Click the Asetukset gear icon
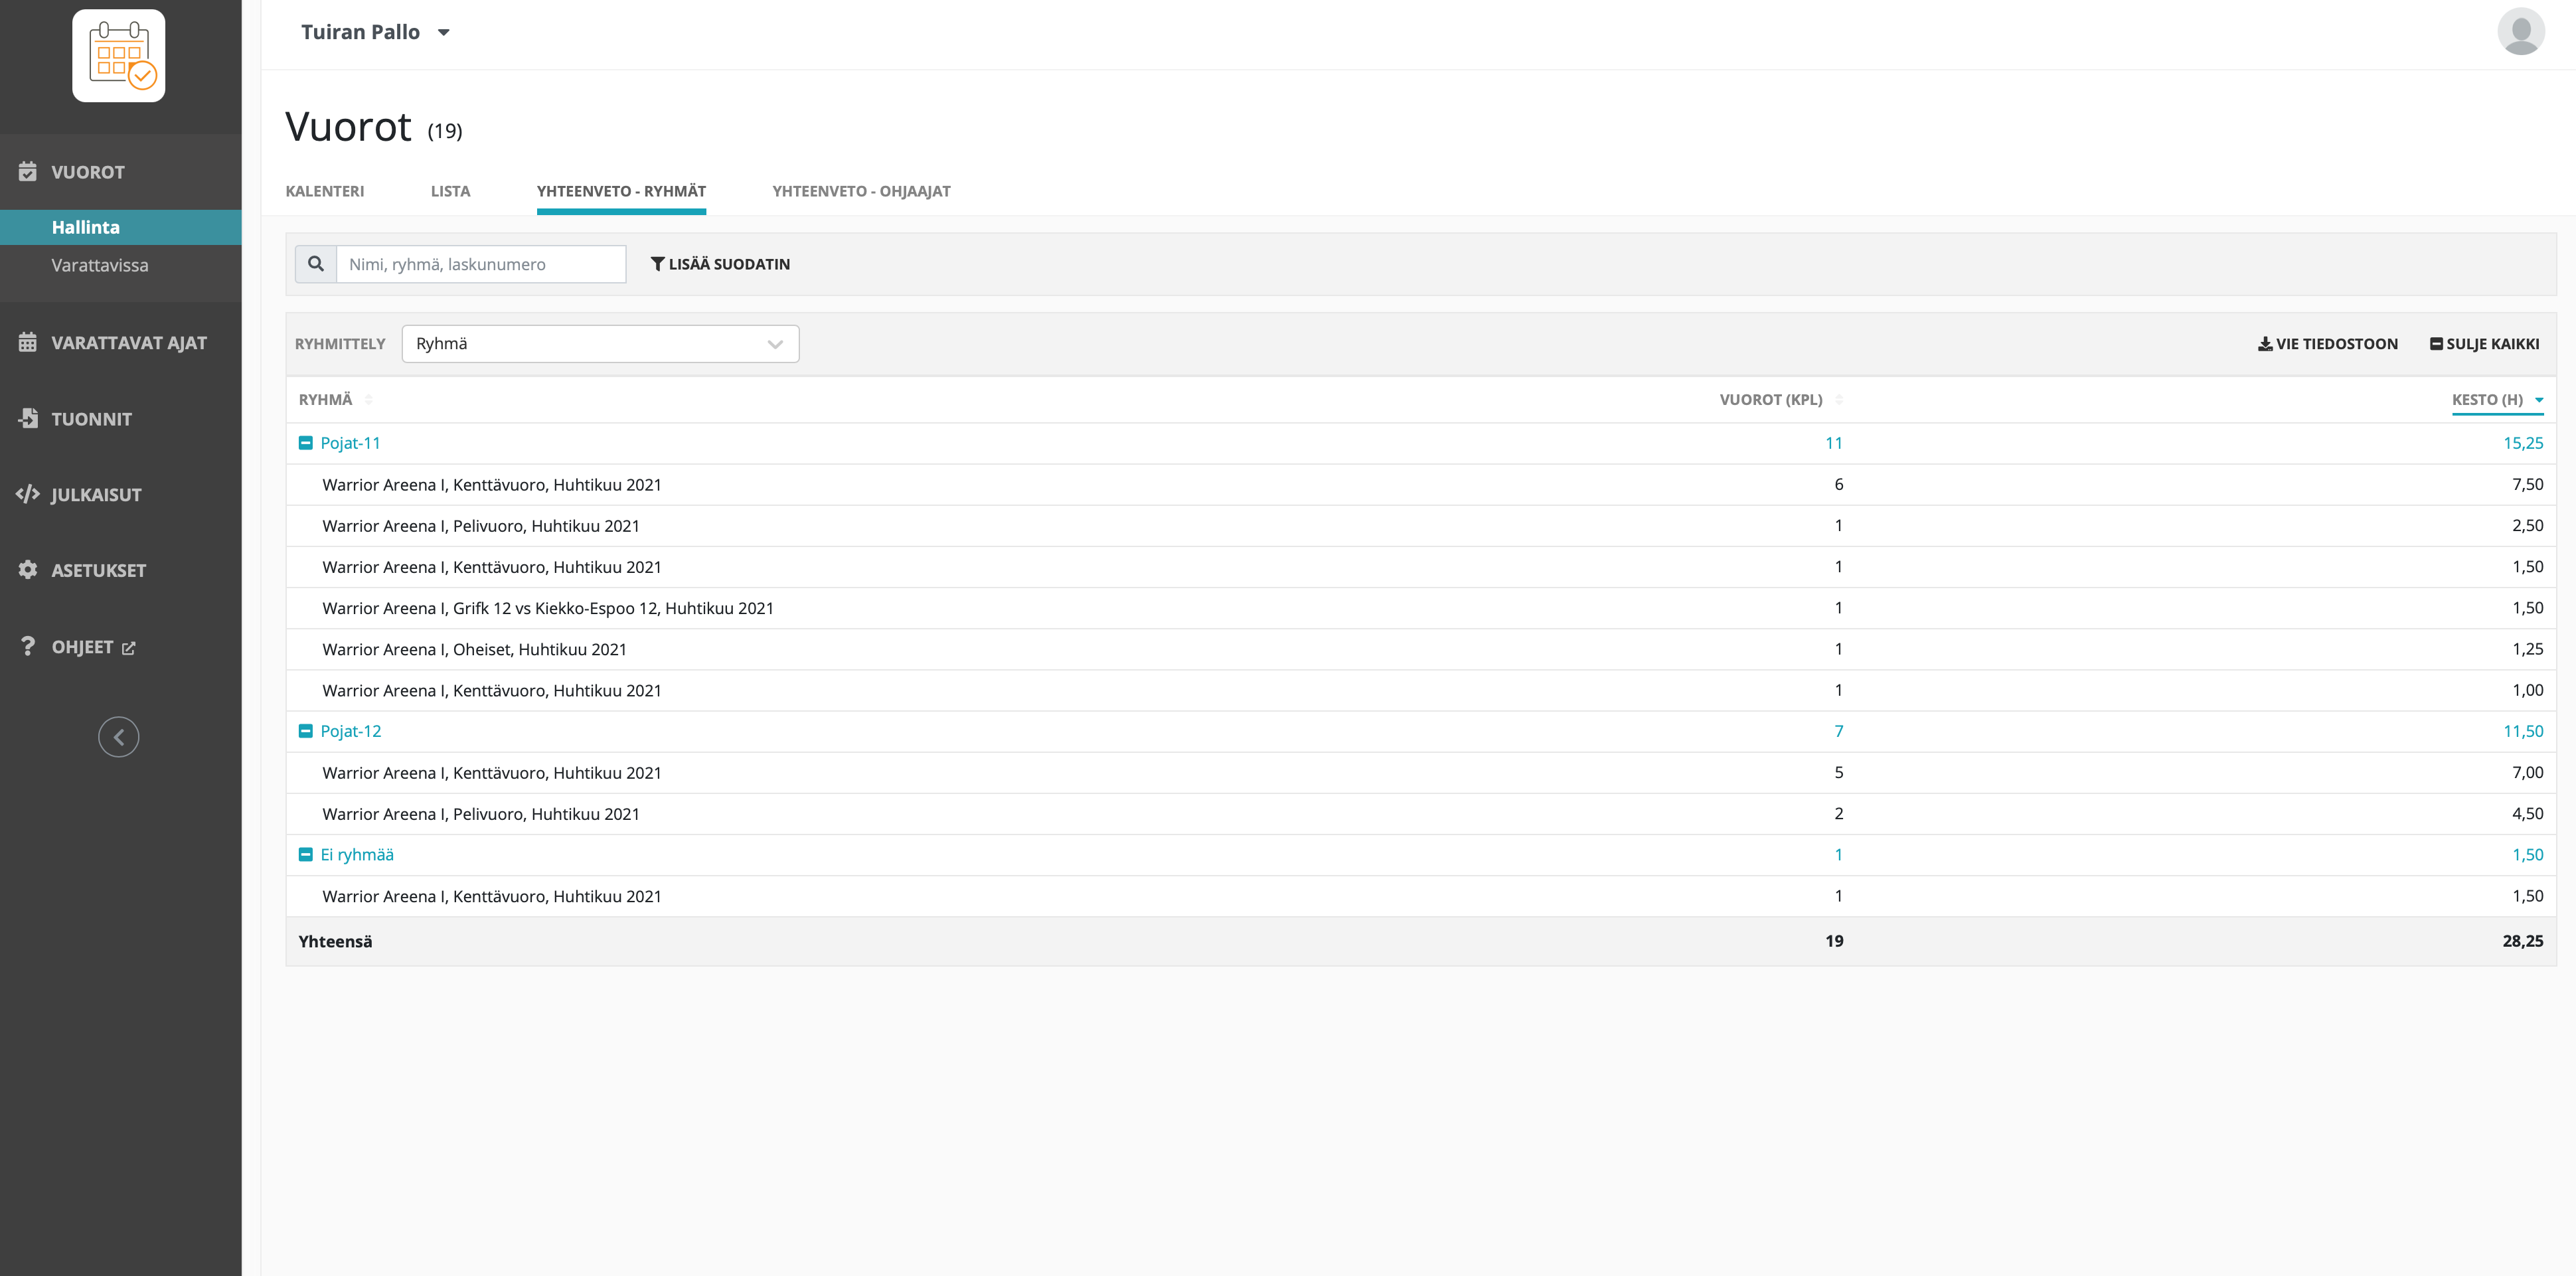 click(x=28, y=570)
